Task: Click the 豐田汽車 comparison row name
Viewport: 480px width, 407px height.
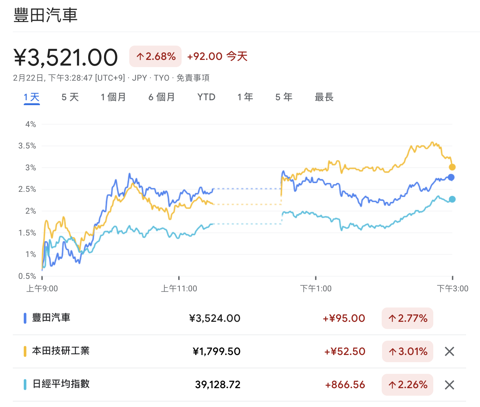Action: pyautogui.click(x=51, y=318)
